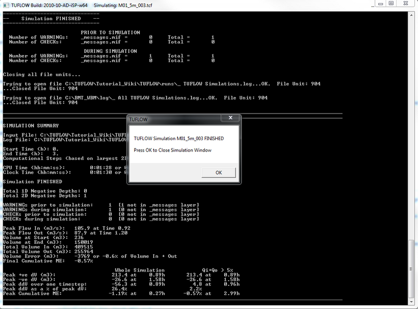This screenshot has height=309, width=418.
Task: Click the 'Closing all file units...' line
Action: [x=41, y=75]
